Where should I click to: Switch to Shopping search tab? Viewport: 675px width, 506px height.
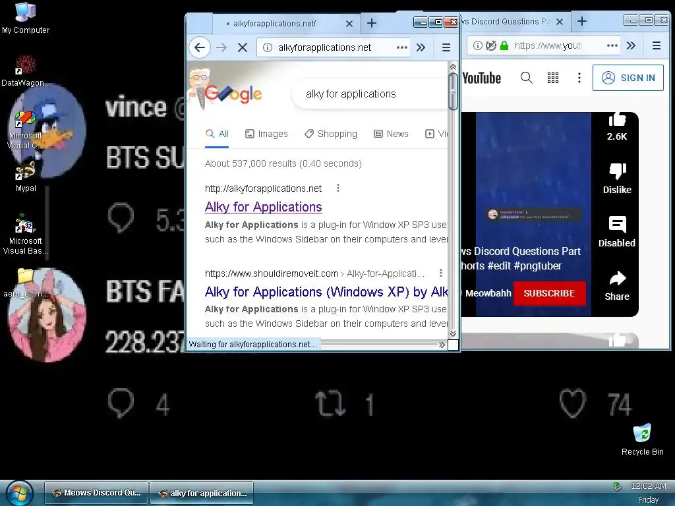[331, 134]
